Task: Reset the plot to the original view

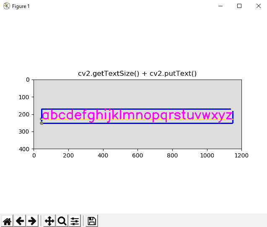Action: pos(7,221)
